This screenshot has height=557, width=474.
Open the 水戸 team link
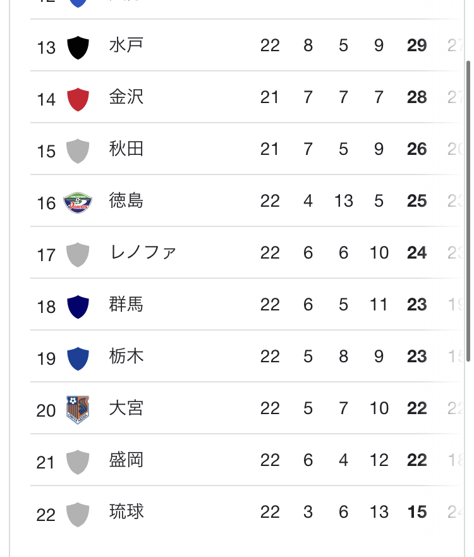(x=126, y=46)
